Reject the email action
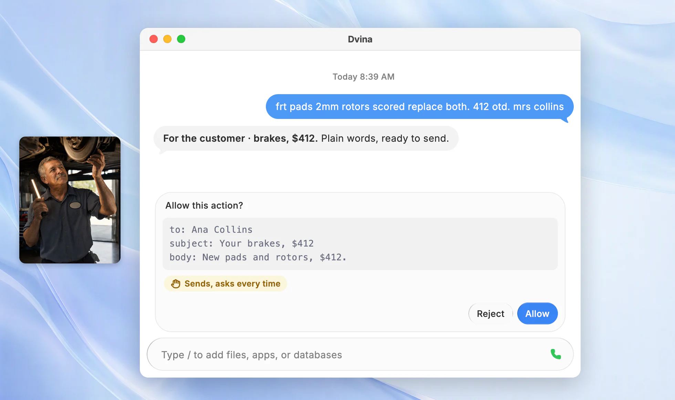The width and height of the screenshot is (675, 400). [x=490, y=313]
